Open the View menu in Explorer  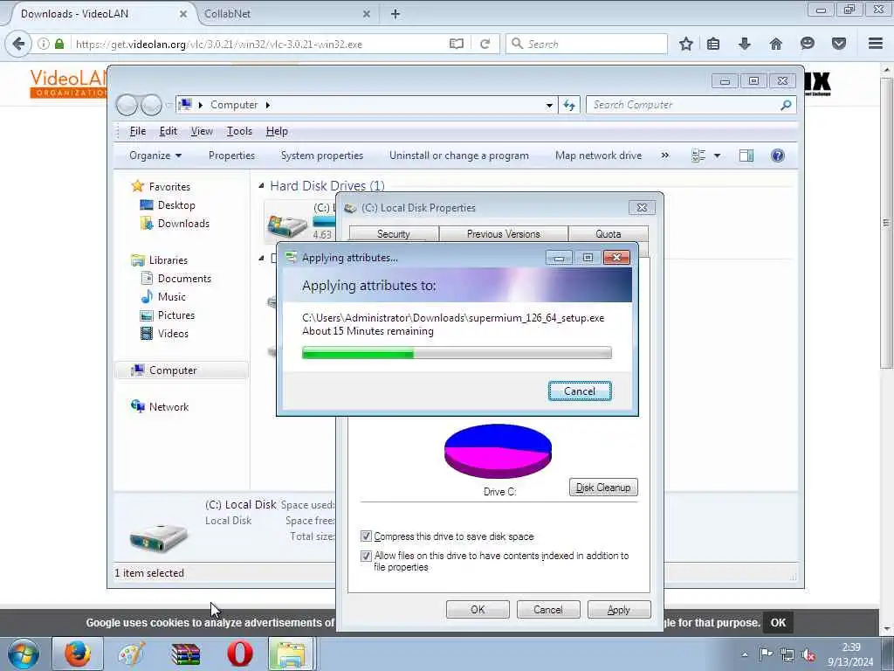coord(202,131)
